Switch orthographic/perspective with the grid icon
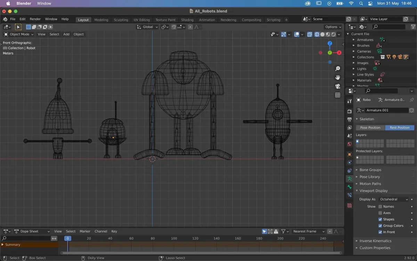This screenshot has height=261, width=417. (x=337, y=95)
